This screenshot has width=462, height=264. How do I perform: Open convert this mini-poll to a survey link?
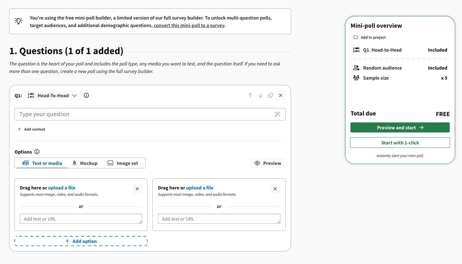coord(189,25)
